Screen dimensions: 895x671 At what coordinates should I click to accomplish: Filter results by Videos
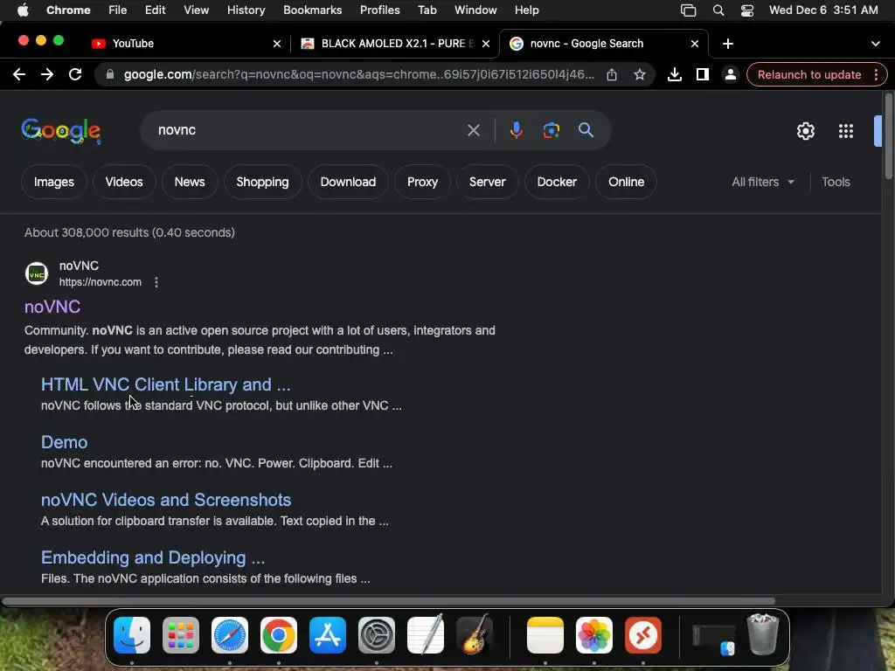pos(124,182)
